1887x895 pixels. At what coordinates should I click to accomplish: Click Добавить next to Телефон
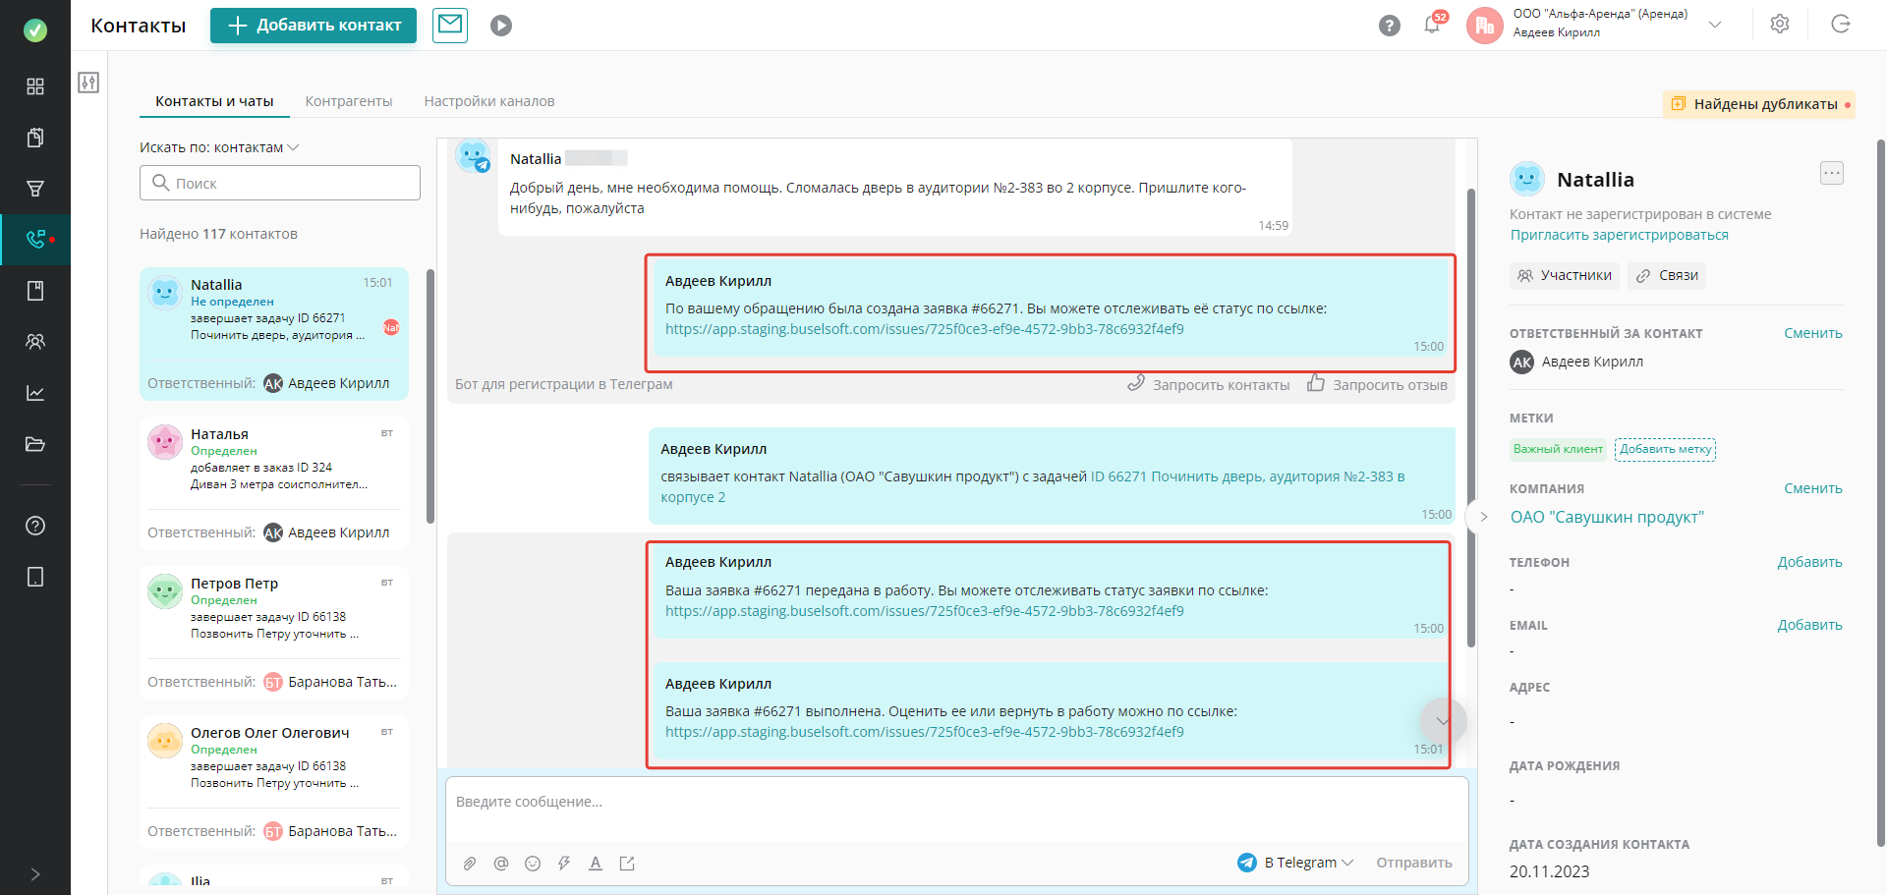pos(1809,562)
